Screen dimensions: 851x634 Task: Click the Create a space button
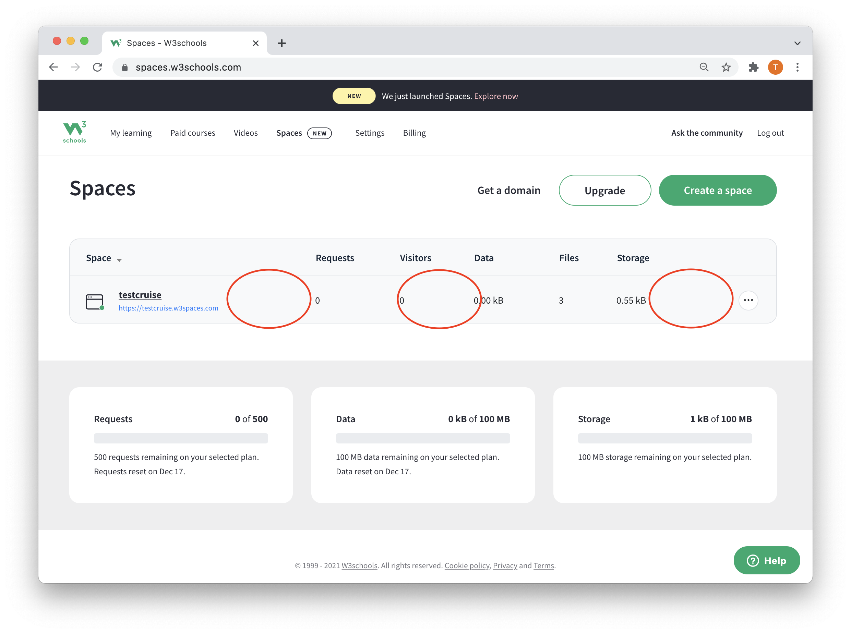717,190
